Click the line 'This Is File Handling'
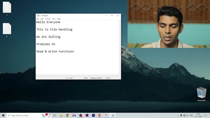 (x=54, y=29)
